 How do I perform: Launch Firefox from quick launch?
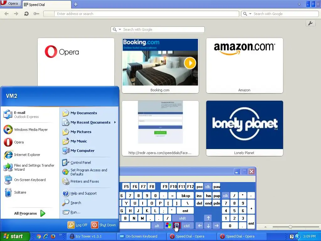click(x=53, y=236)
